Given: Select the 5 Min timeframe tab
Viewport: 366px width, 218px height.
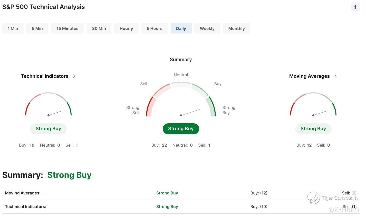Looking at the screenshot, I should [37, 28].
